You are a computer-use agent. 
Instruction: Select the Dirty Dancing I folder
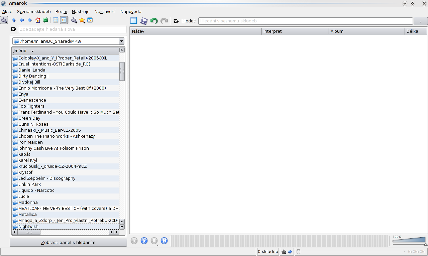pyautogui.click(x=33, y=76)
